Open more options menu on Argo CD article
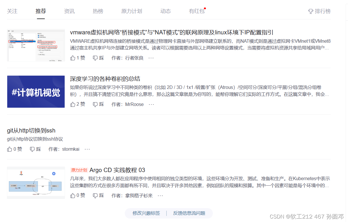348x222 pixels. 160,195
